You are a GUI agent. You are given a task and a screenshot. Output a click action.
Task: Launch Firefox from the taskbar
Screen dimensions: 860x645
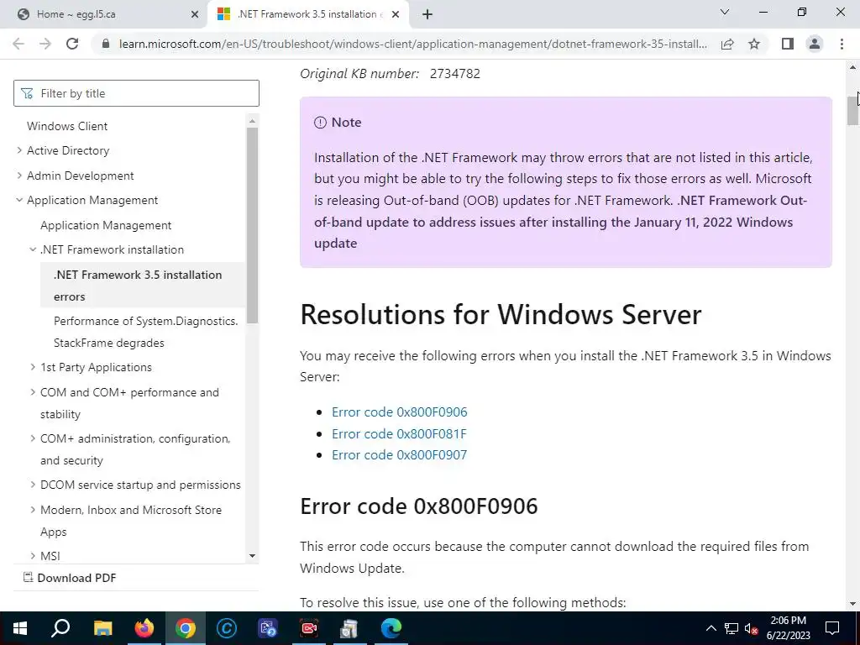(144, 628)
